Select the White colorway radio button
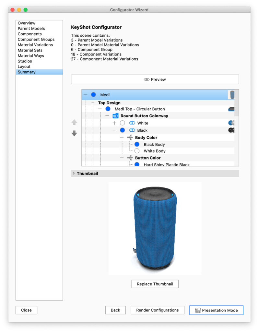259x332 pixels. tap(122, 123)
